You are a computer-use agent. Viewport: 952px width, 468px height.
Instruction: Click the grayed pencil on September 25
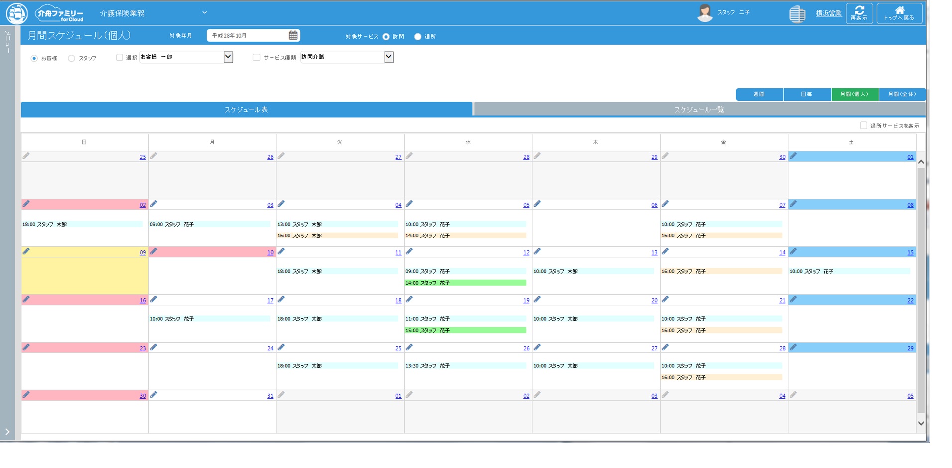26,156
